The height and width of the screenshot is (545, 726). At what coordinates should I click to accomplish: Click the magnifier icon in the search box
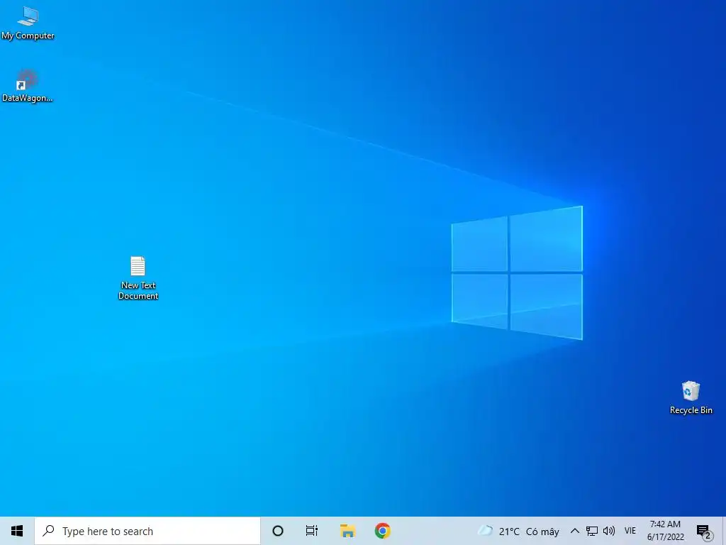48,531
